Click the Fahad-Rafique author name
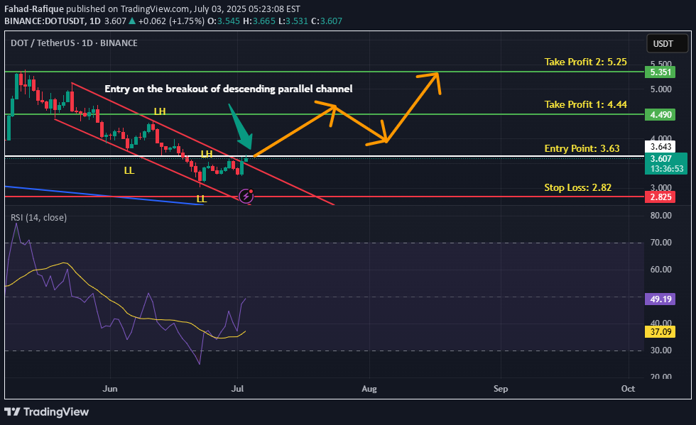The width and height of the screenshot is (696, 425). coord(34,9)
